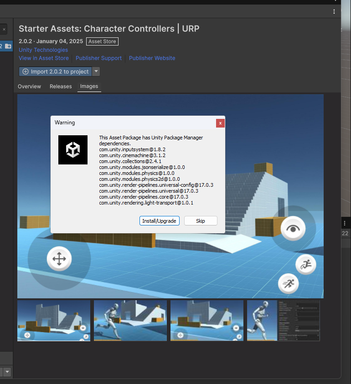
Task: Open the Unity Technologies publisher link
Action: pos(43,50)
